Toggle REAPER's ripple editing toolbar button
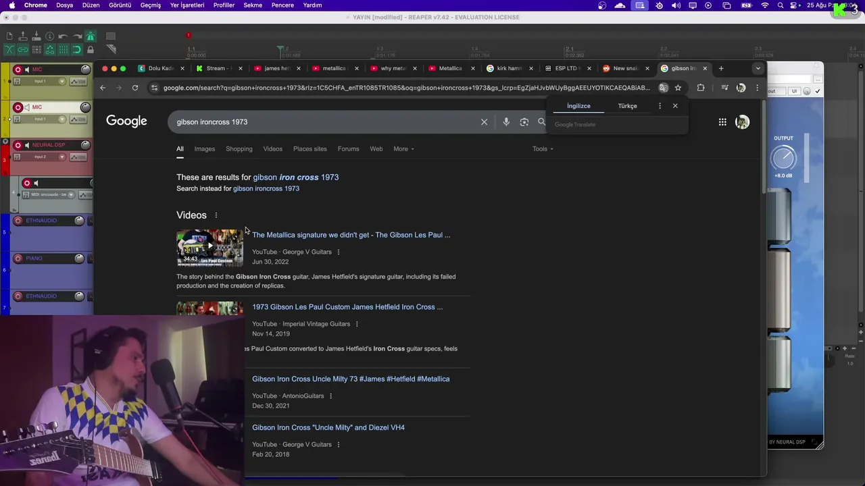Screen dimensions: 865x486 (36, 49)
